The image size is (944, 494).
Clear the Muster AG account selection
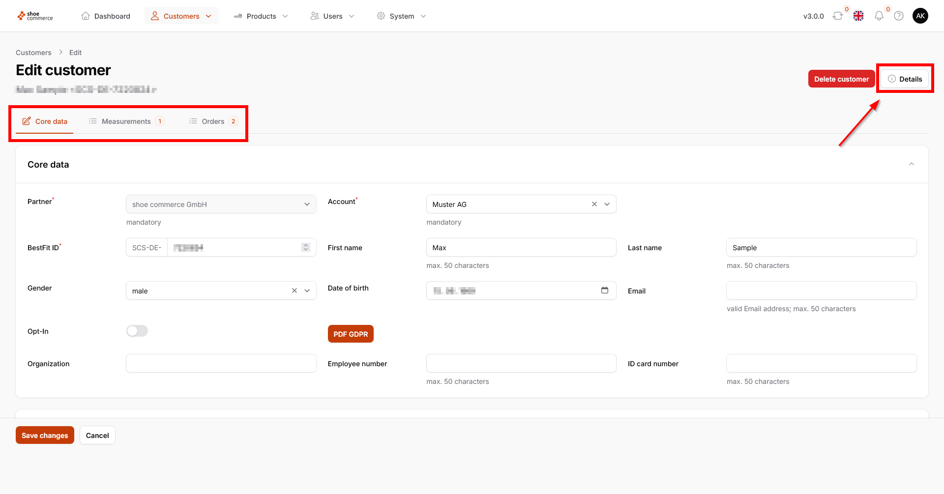coord(594,204)
